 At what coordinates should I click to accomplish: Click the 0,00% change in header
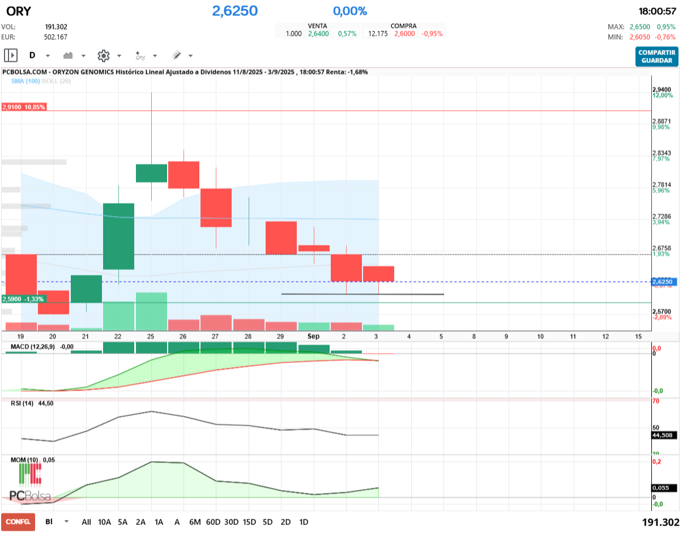pyautogui.click(x=350, y=11)
